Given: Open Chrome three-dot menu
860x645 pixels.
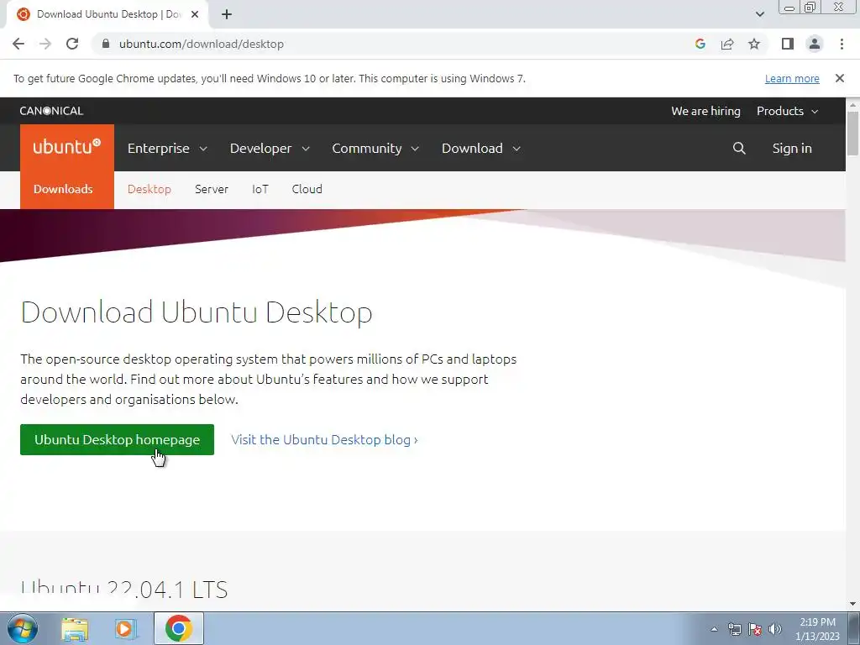Looking at the screenshot, I should [x=842, y=44].
